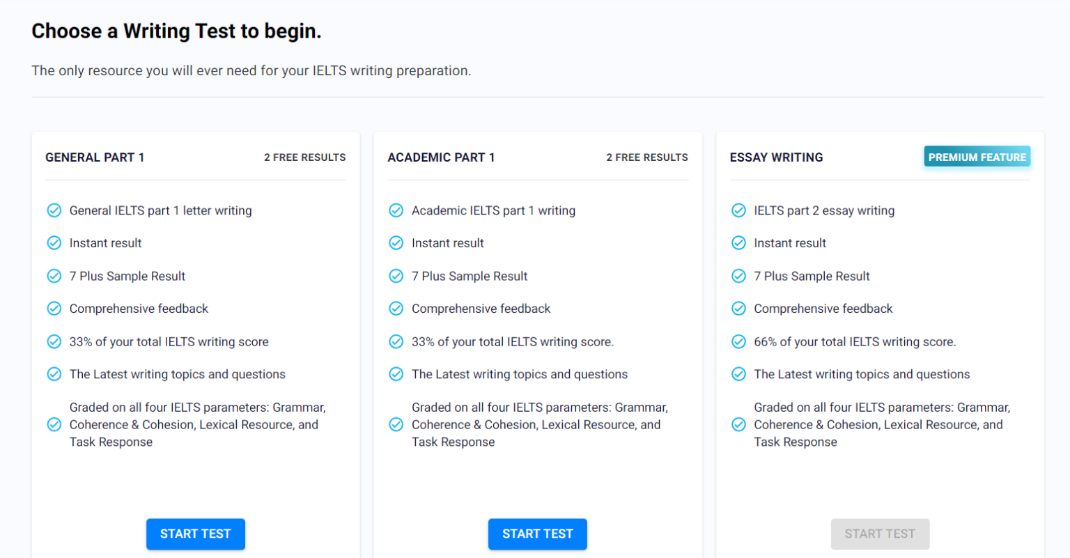Click checkmark icon beside Academic IELTS part 1 writing

pyautogui.click(x=396, y=210)
